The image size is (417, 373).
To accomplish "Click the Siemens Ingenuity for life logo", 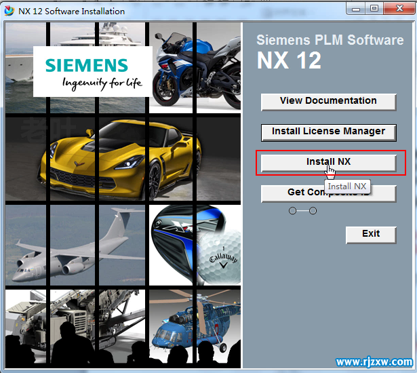I will [92, 71].
